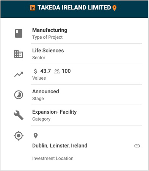Image resolution: width=149 pixels, height=171 pixels.
Task: Click the TAKEDA IRELAND LIMITED title
Action: pyautogui.click(x=74, y=8)
